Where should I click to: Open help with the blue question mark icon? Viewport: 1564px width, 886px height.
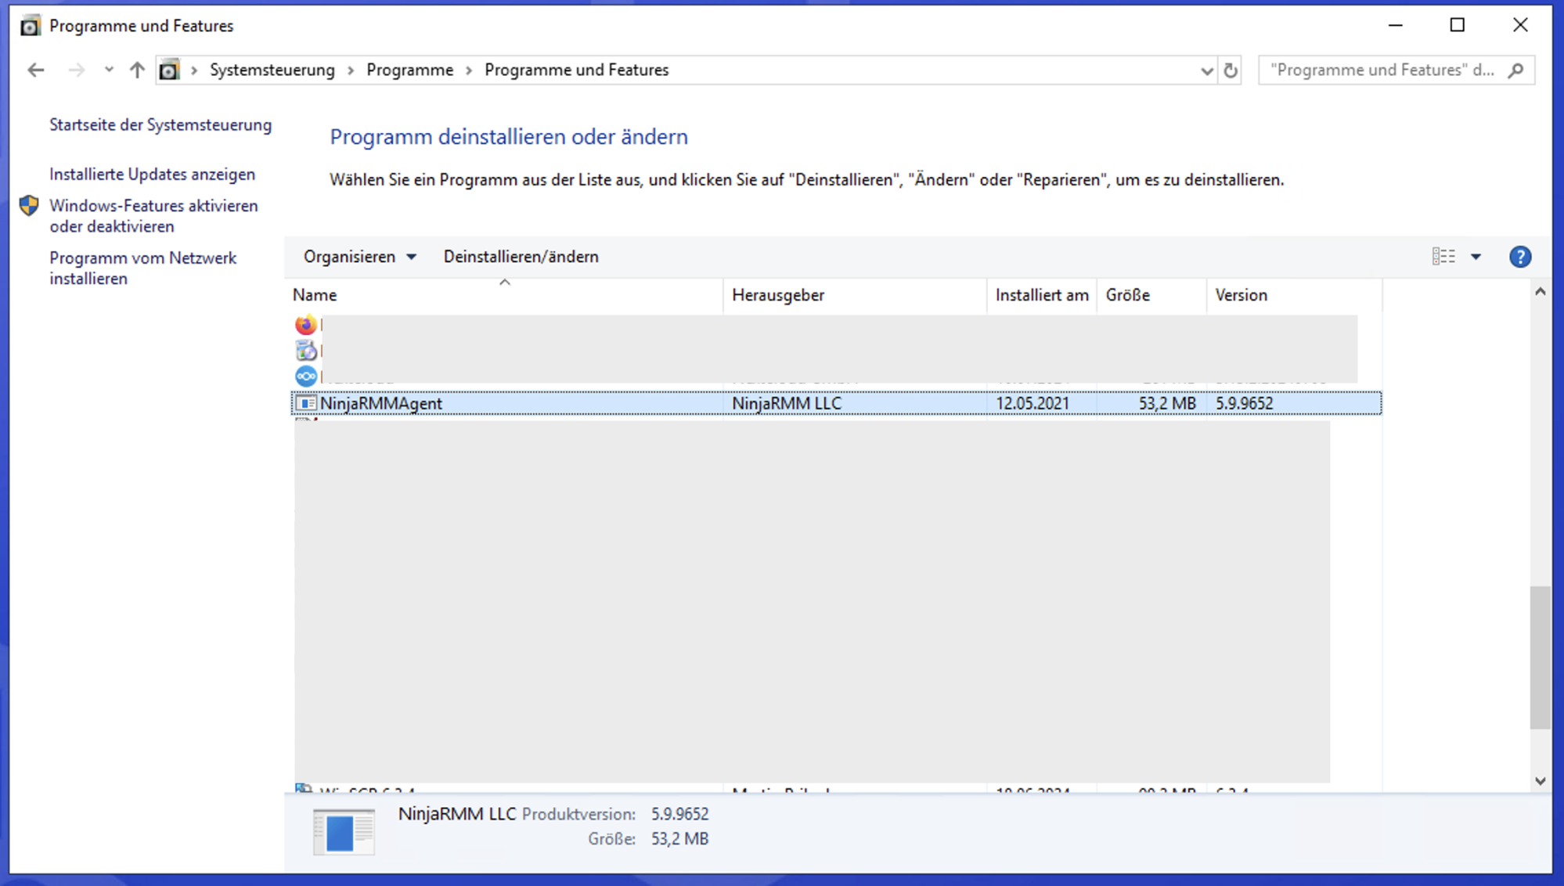[x=1520, y=257]
